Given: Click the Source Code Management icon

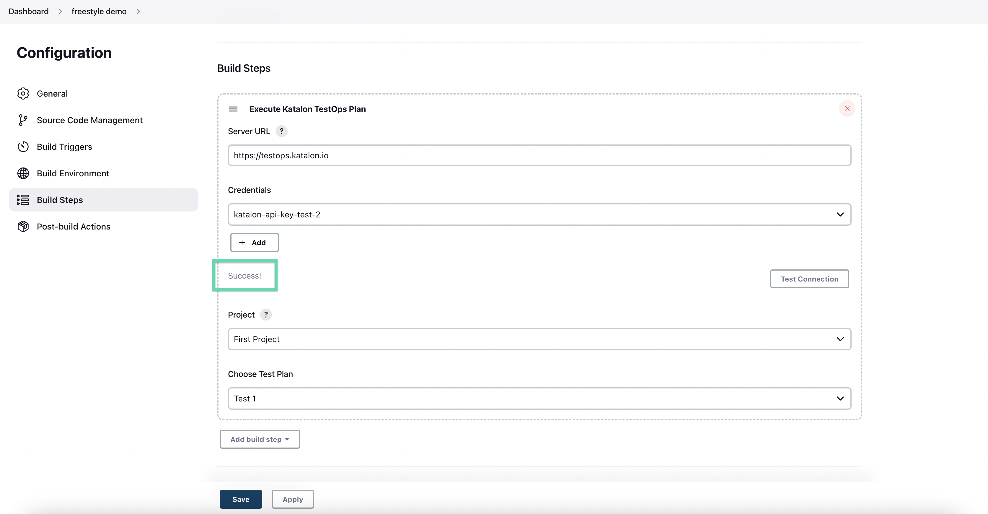Looking at the screenshot, I should pos(23,120).
